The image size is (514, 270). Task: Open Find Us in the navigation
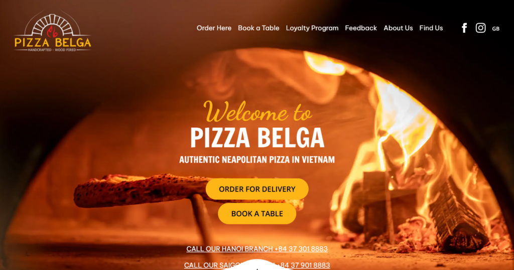(431, 28)
